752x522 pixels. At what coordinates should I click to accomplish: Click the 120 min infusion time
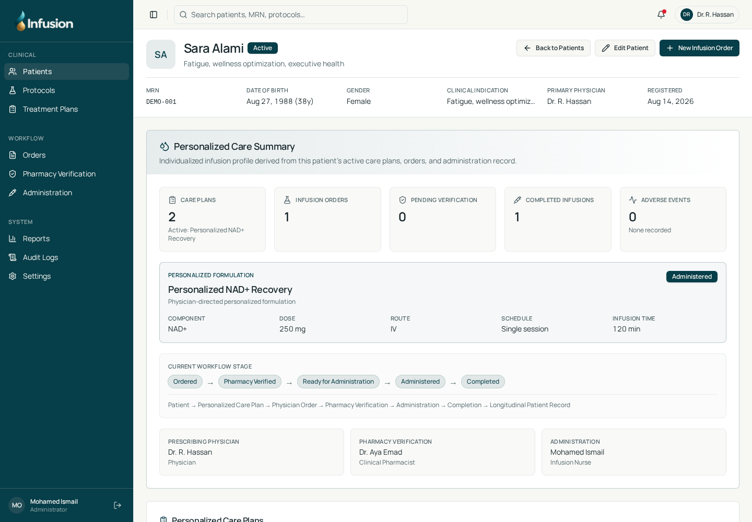click(x=627, y=329)
